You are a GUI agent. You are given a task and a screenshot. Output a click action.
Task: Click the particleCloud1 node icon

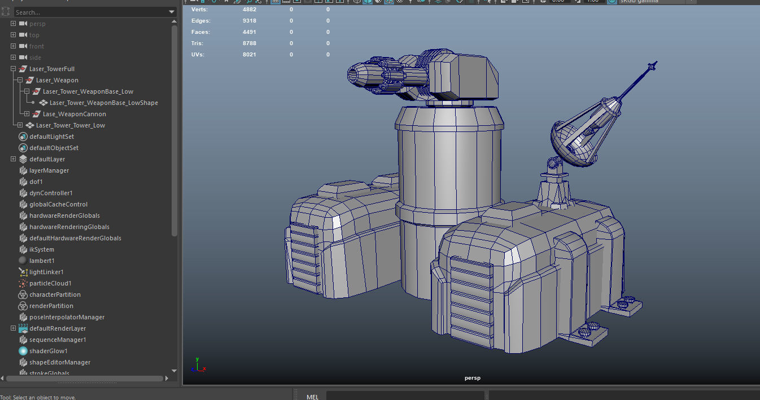click(23, 283)
